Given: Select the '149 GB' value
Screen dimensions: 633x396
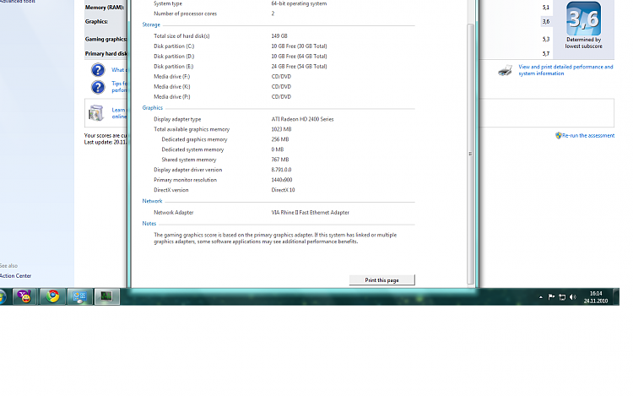Looking at the screenshot, I should 279,36.
